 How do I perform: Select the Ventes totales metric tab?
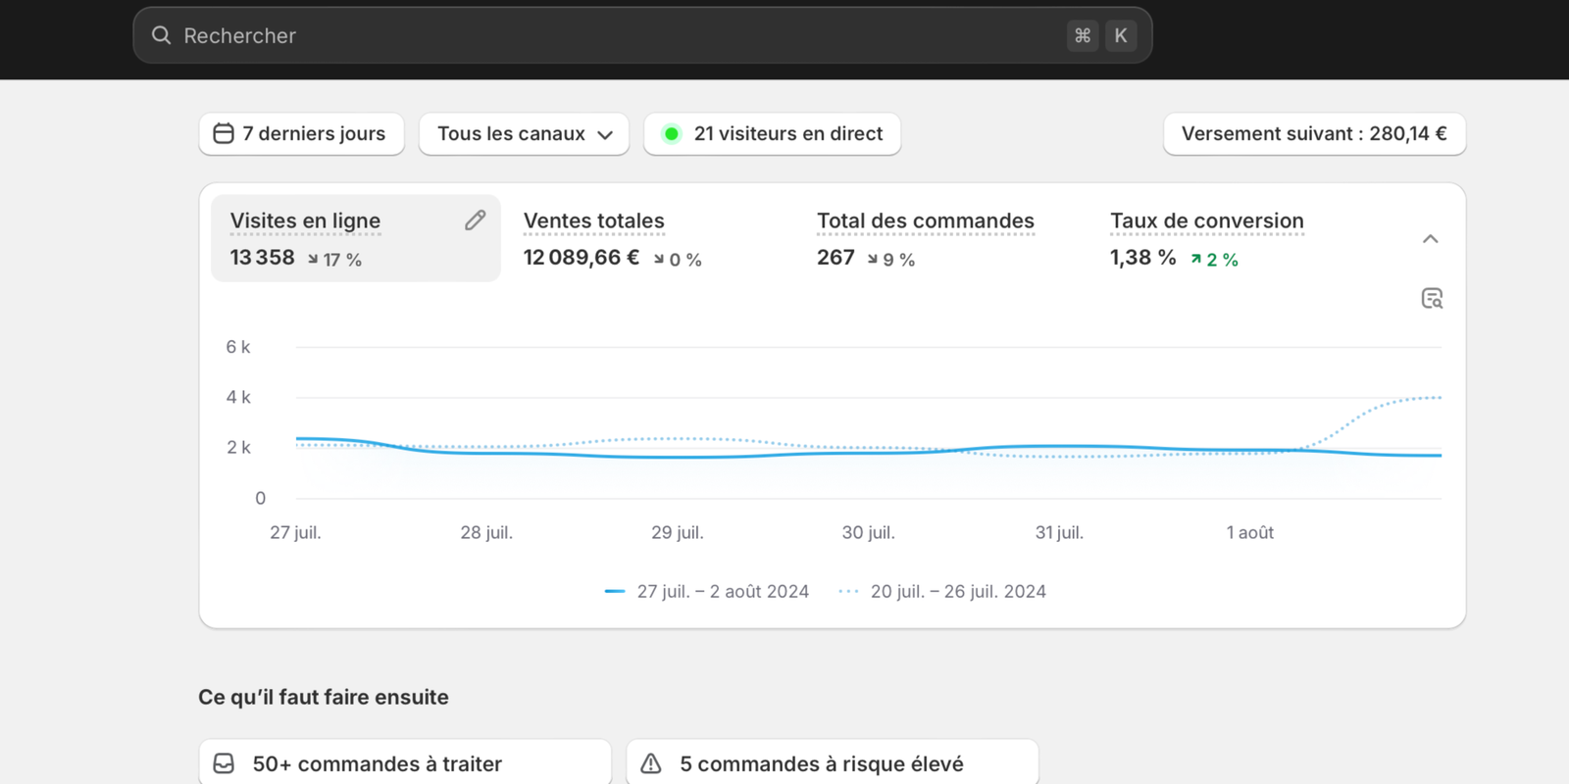[x=647, y=238]
